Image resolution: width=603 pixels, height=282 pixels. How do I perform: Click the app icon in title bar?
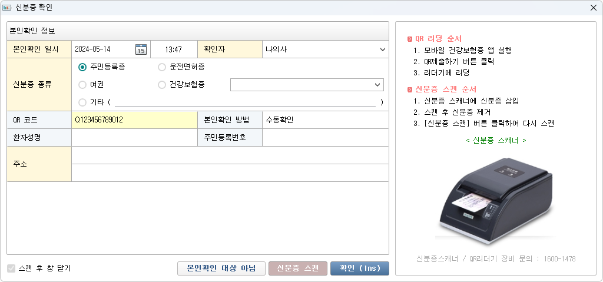[7, 8]
